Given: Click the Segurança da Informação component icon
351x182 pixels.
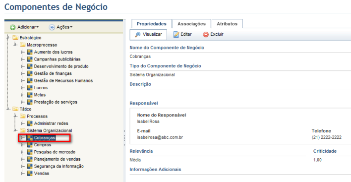Looking at the screenshot, I should [x=30, y=166].
